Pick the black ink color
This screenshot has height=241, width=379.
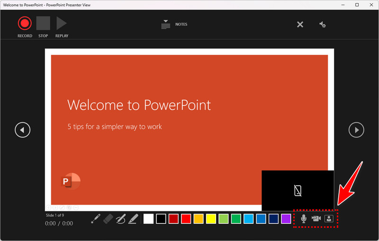pos(161,219)
